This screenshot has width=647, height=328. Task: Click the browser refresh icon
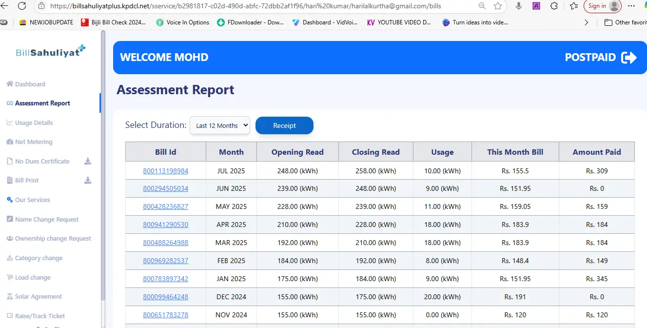[22, 6]
